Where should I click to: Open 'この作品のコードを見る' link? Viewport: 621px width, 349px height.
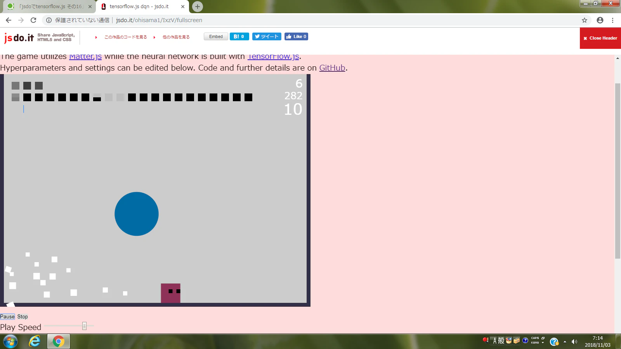(x=125, y=37)
